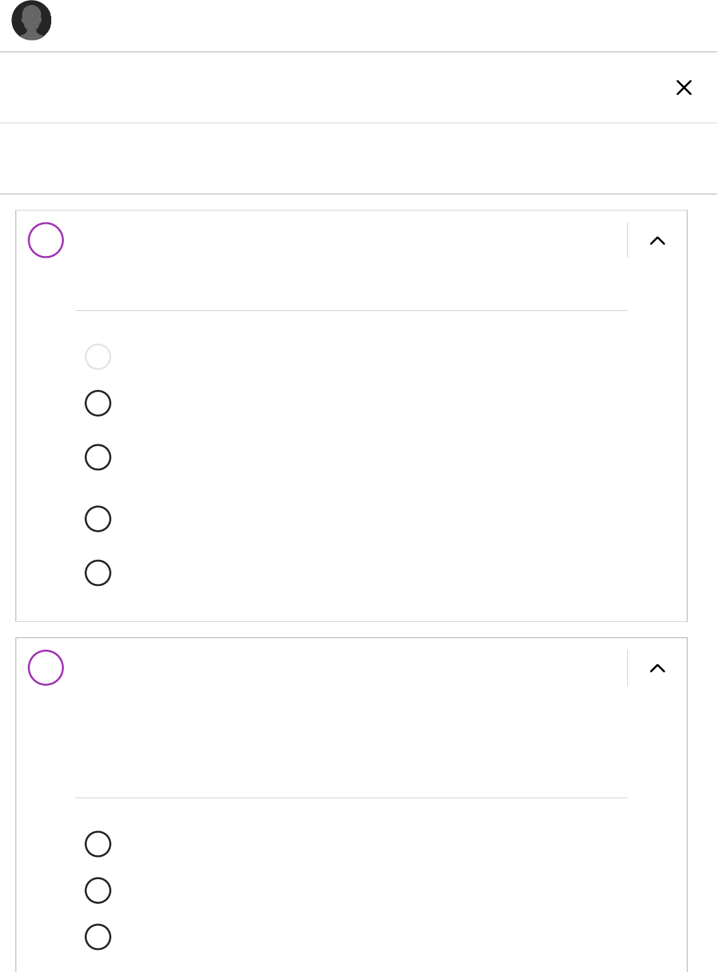Image resolution: width=717 pixels, height=972 pixels.
Task: Collapse the first question card
Action: [x=658, y=241]
